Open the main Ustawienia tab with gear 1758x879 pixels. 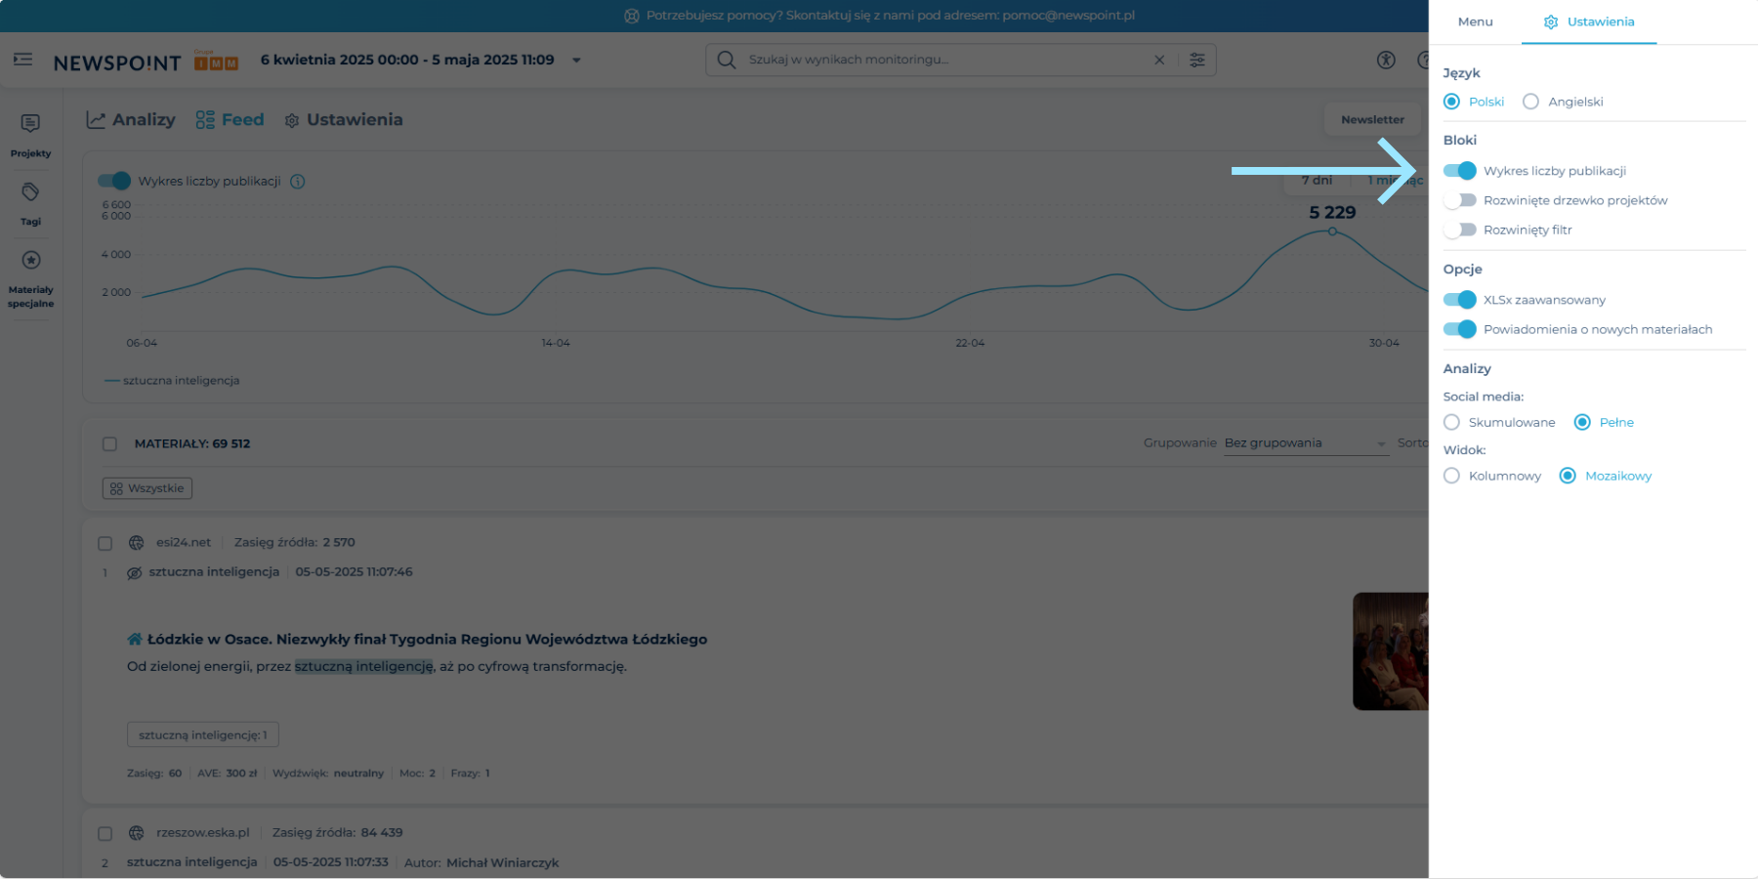click(344, 120)
